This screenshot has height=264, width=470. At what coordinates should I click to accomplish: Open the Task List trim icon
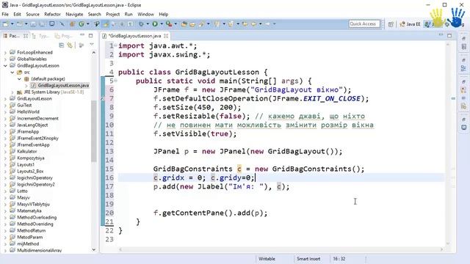[x=464, y=47]
